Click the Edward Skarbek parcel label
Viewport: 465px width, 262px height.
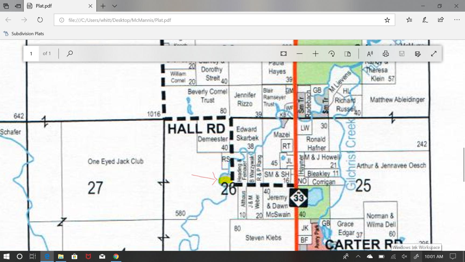(247, 133)
